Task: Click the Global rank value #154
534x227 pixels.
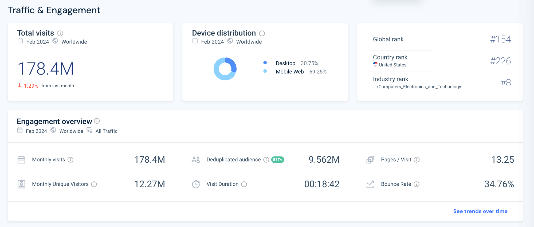Action: 501,39
